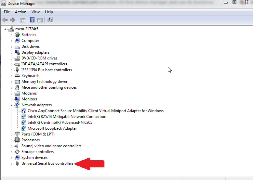Image resolution: width=253 pixels, height=180 pixels.
Task: Select the IEEE 1394 Bus host controllers label
Action: 47,70
